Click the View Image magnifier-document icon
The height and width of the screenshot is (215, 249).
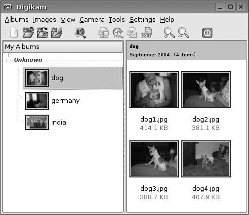103,33
